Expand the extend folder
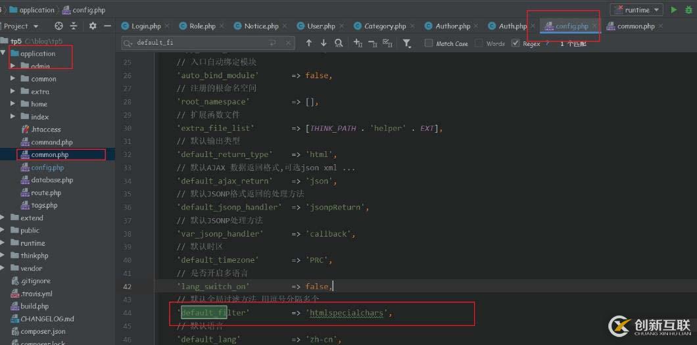Screen dimensions: 697x345 [3, 218]
